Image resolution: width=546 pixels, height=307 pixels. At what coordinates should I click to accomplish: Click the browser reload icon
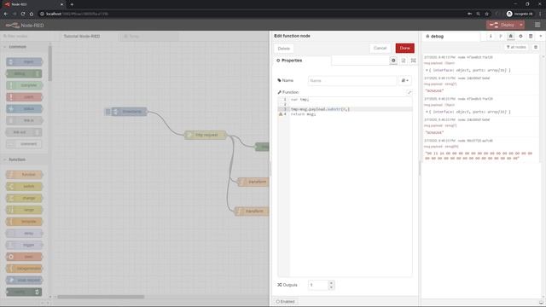point(23,14)
